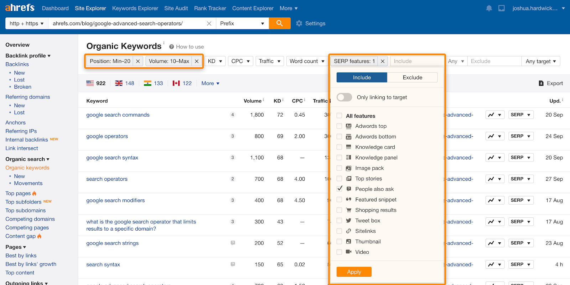Open Rank Tracker in top nav

210,8
